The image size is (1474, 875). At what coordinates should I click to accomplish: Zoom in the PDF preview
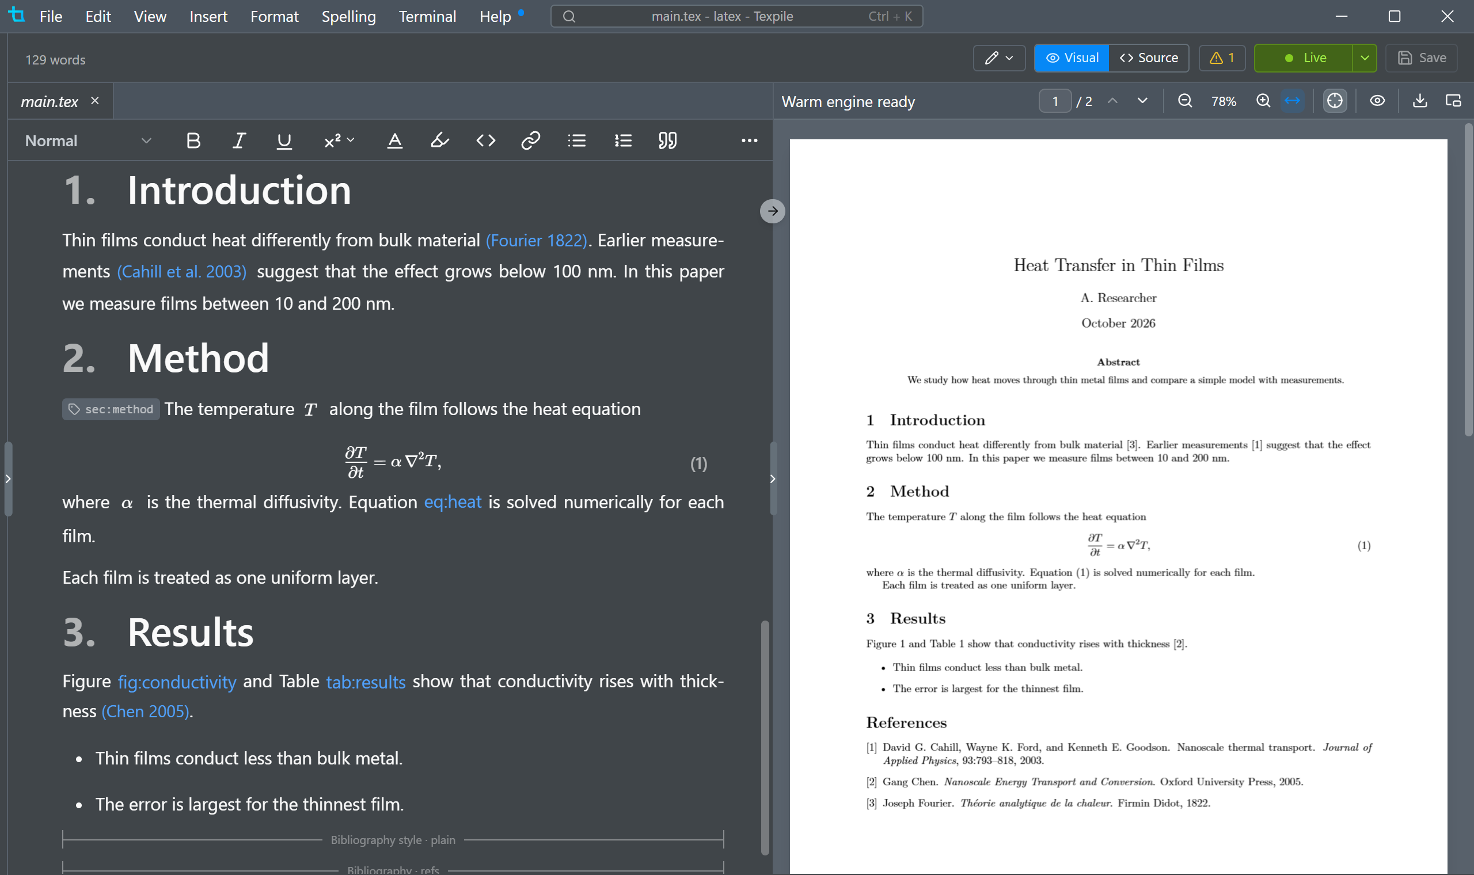coord(1263,101)
